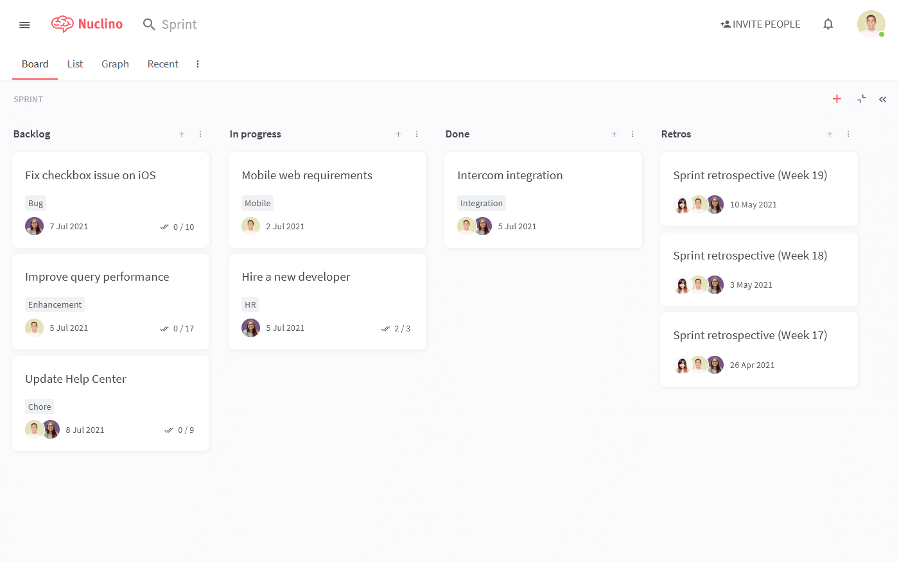
Task: Switch to the Graph tab
Action: pos(115,64)
